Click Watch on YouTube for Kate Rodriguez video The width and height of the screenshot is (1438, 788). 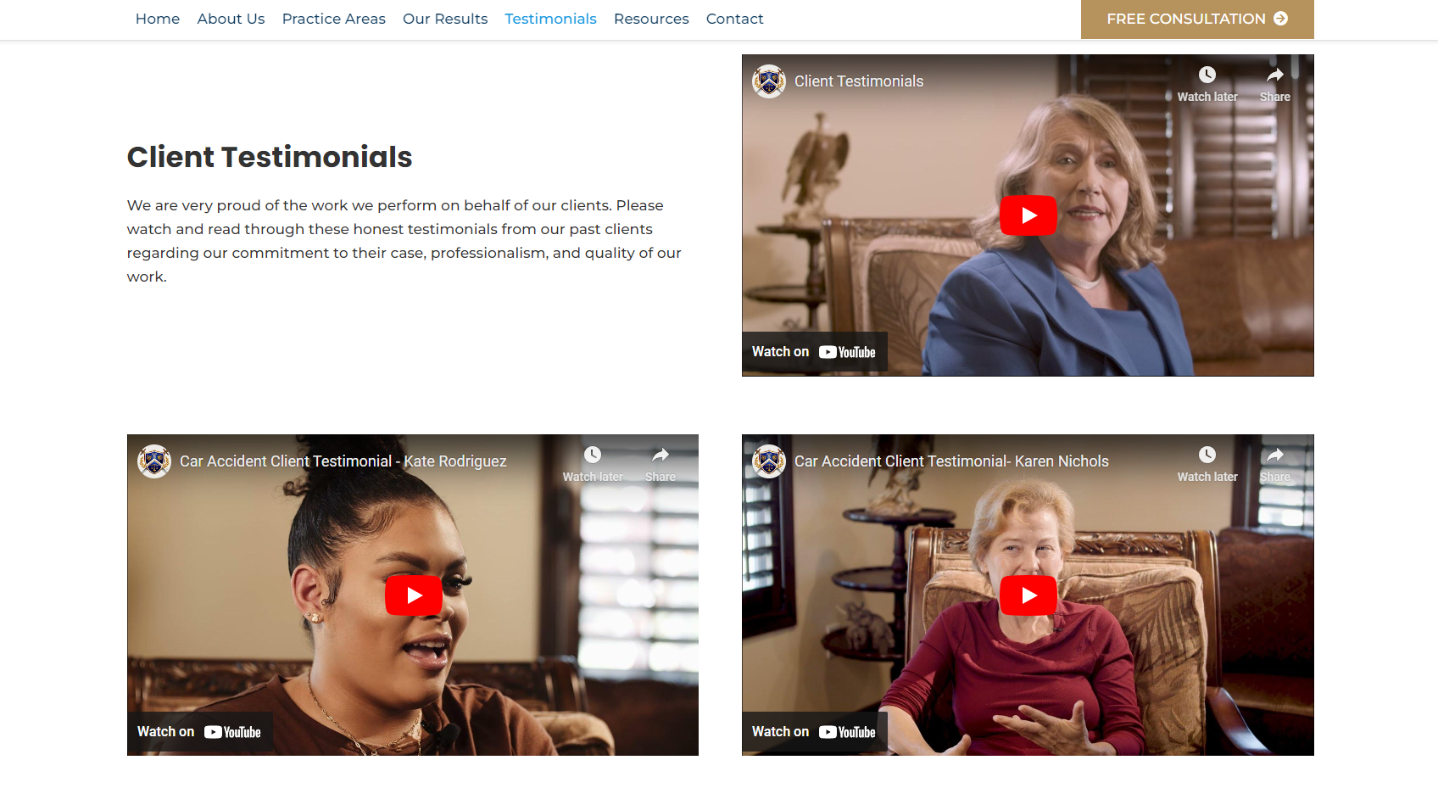[200, 732]
